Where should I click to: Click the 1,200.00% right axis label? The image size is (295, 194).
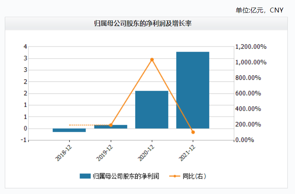[x=251, y=47]
